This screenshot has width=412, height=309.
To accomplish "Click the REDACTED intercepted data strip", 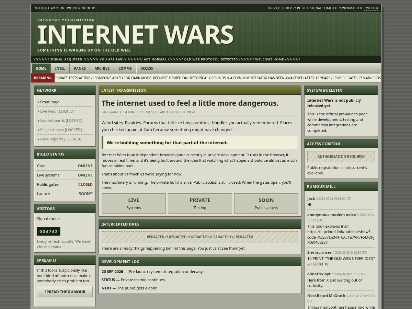I will pyautogui.click(x=200, y=237).
